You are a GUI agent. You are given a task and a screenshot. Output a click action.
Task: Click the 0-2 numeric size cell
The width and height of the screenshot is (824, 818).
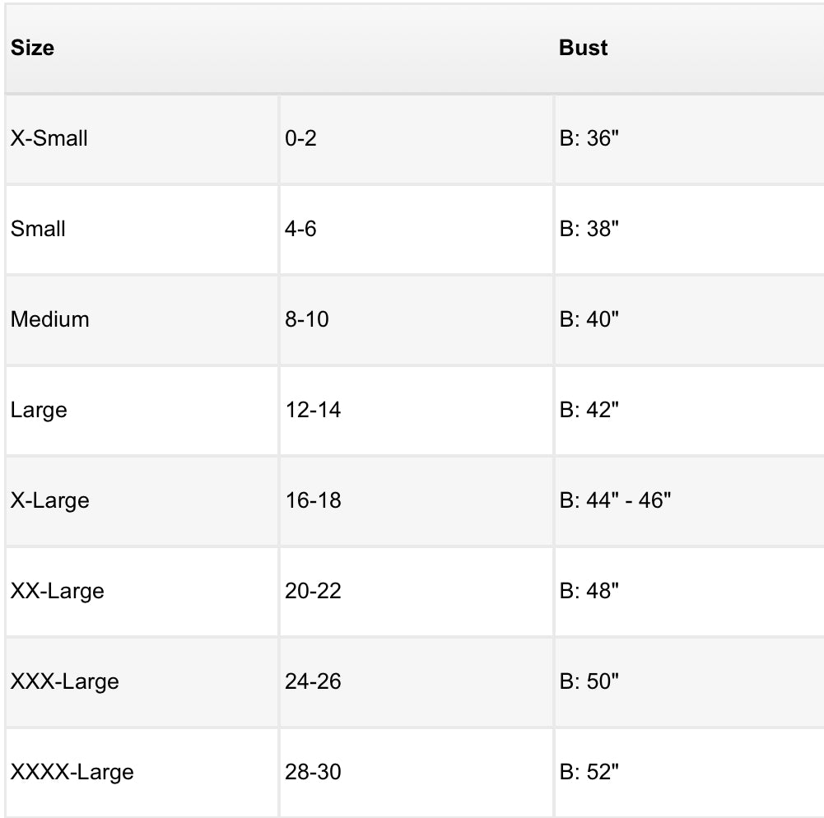(x=300, y=138)
